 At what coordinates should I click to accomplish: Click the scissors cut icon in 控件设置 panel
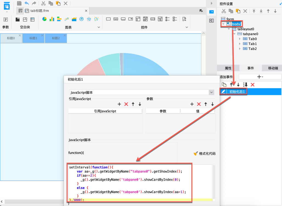(x=224, y=11)
